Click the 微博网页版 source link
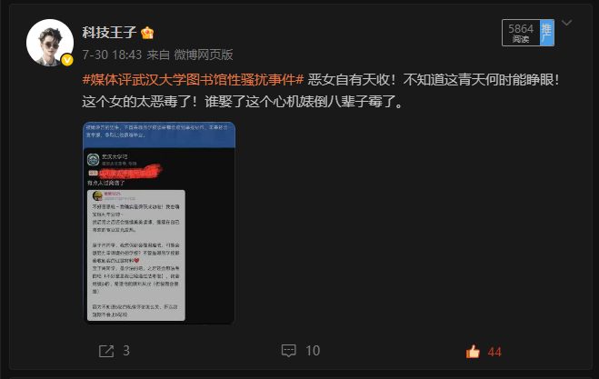The image size is (599, 379). (204, 55)
